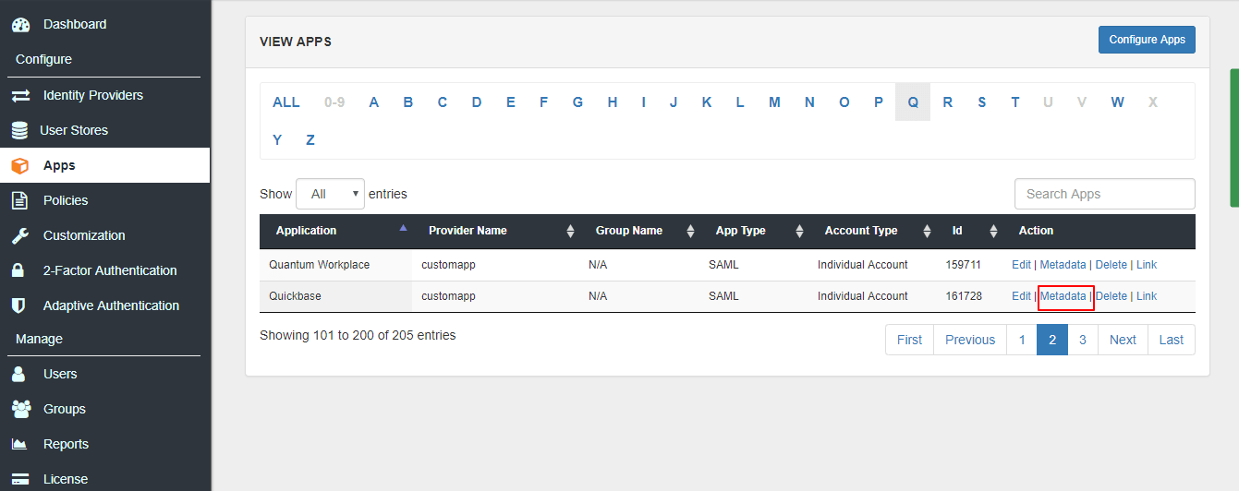Image resolution: width=1239 pixels, height=491 pixels.
Task: Go to Users in the sidebar
Action: (60, 374)
